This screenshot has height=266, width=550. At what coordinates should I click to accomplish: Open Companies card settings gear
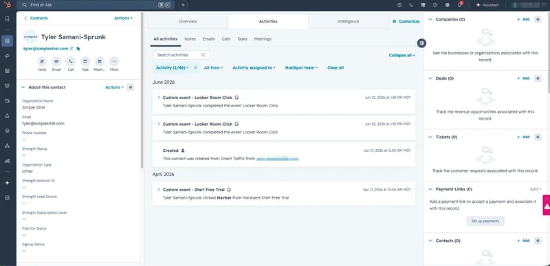[538, 19]
